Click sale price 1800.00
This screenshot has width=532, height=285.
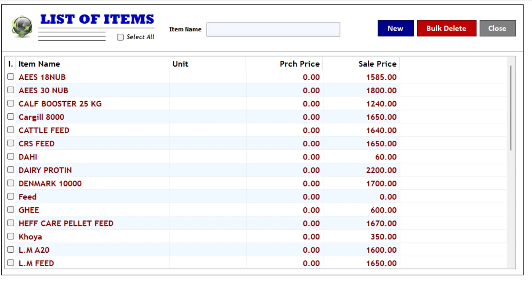click(381, 90)
